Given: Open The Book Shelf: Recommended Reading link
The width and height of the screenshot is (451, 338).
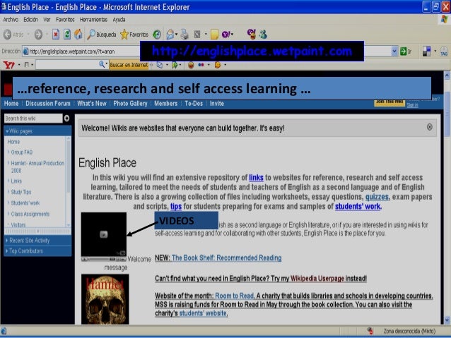Looking at the screenshot, I should pyautogui.click(x=226, y=258).
